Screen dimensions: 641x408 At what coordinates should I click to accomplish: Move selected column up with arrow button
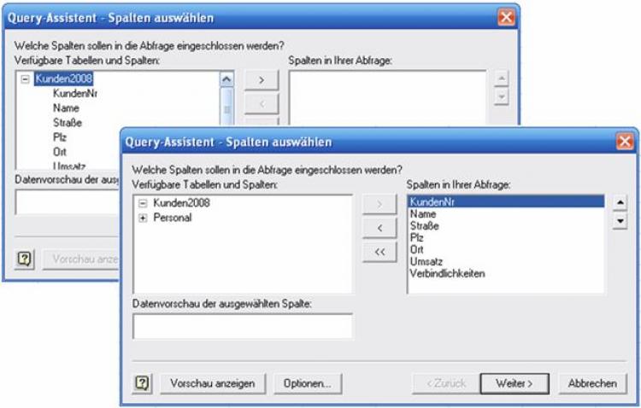click(x=621, y=204)
